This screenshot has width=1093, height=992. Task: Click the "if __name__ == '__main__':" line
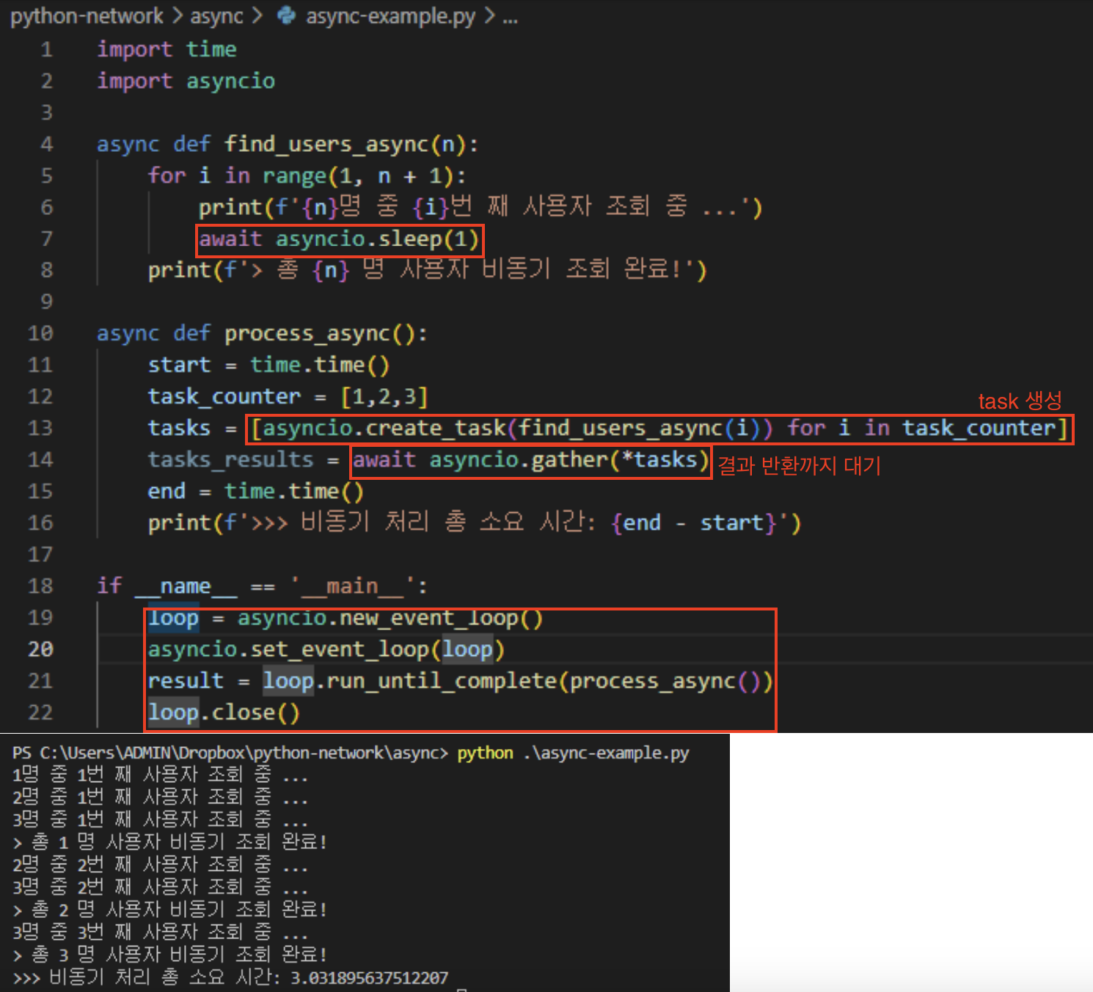pos(263,586)
